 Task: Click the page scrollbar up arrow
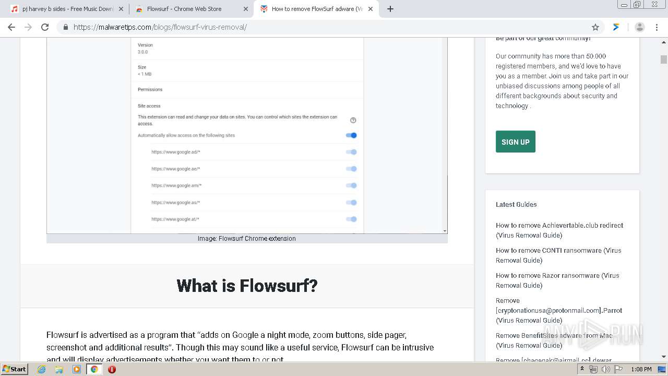(664, 42)
